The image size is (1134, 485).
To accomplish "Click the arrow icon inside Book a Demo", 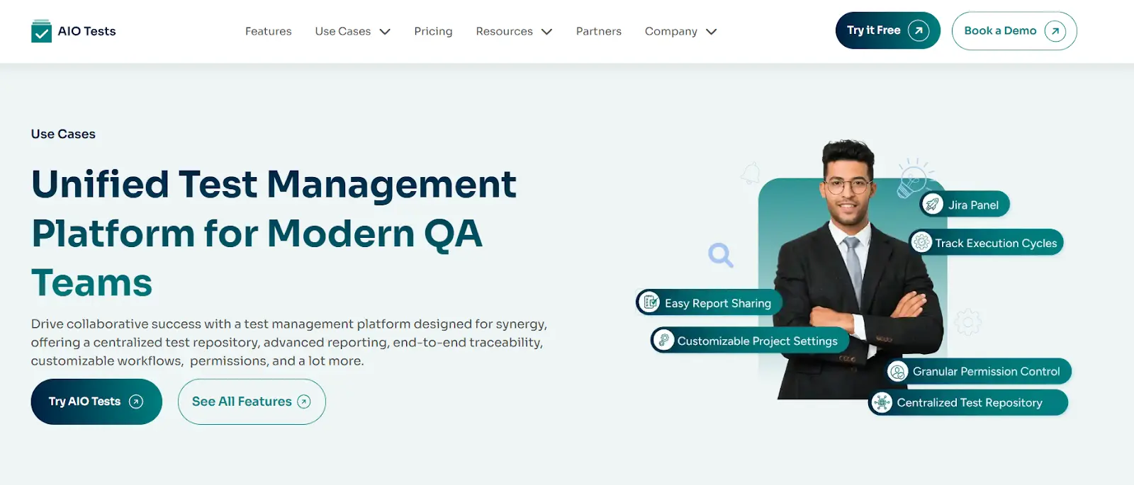I will 1055,30.
